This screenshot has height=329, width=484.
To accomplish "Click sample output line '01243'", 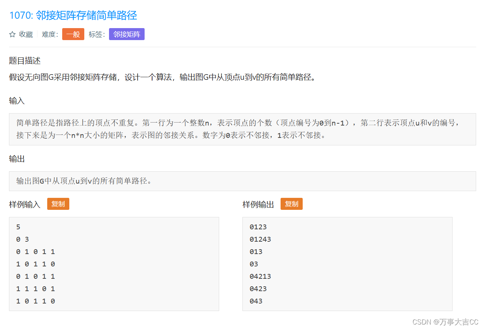I will coord(260,239).
